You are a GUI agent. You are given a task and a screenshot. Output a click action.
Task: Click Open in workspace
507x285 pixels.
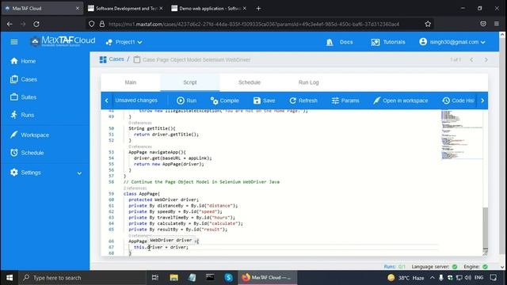pos(400,101)
